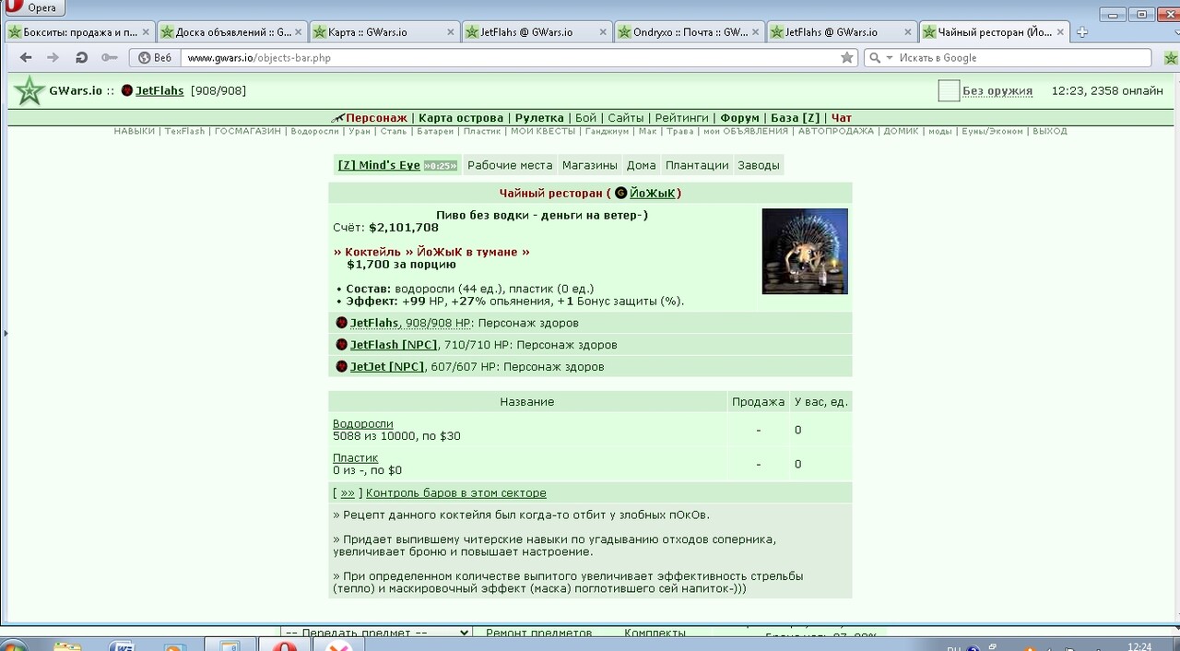Switch to Карта :: GWars.io tab

click(x=383, y=32)
